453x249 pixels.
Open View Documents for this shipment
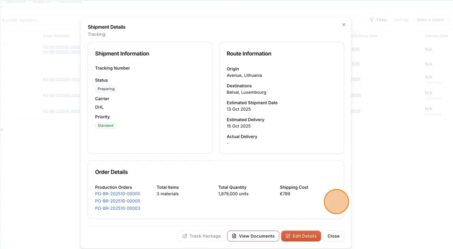(x=253, y=236)
